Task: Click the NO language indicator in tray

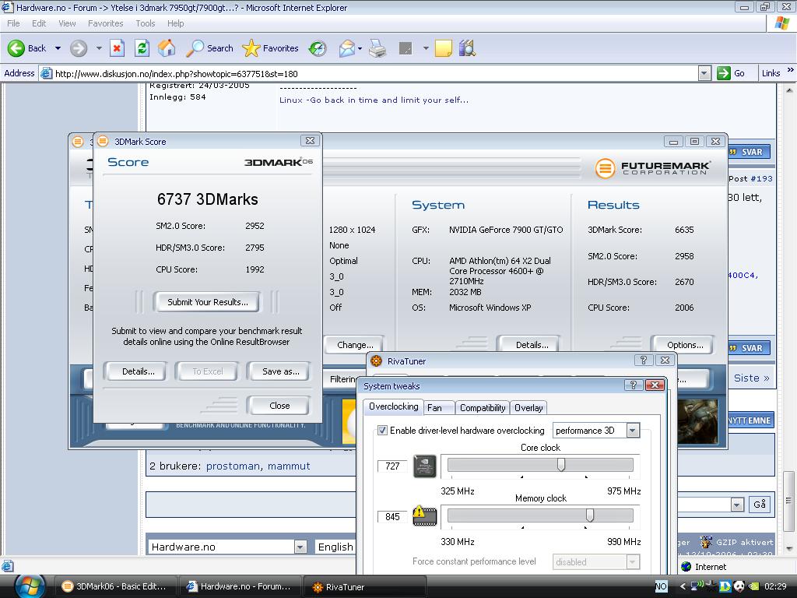Action: [661, 586]
